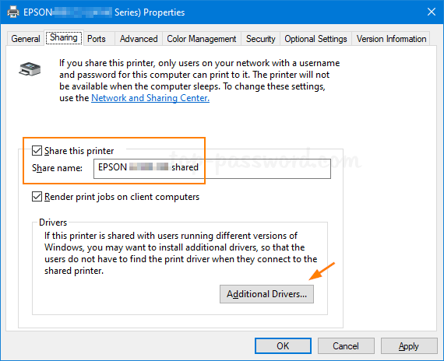Switch to the Security tab
This screenshot has height=361, width=444.
point(260,39)
